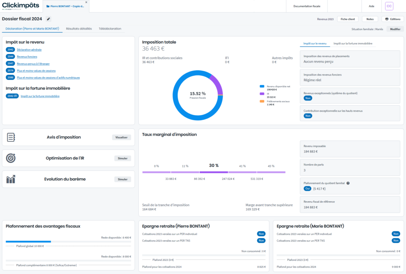
Task: Click the Evolution du barème chart icon
Action: (11, 179)
